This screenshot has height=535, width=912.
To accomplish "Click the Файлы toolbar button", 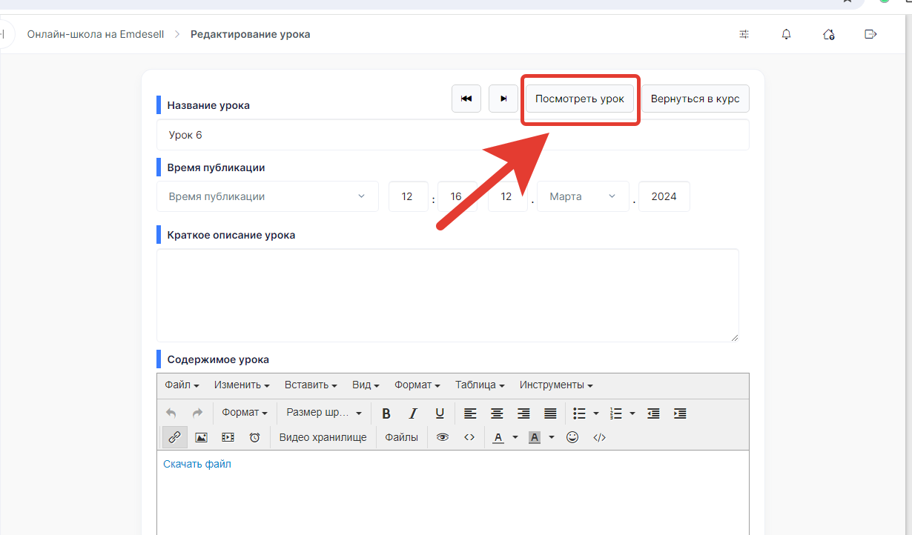I will tap(401, 437).
